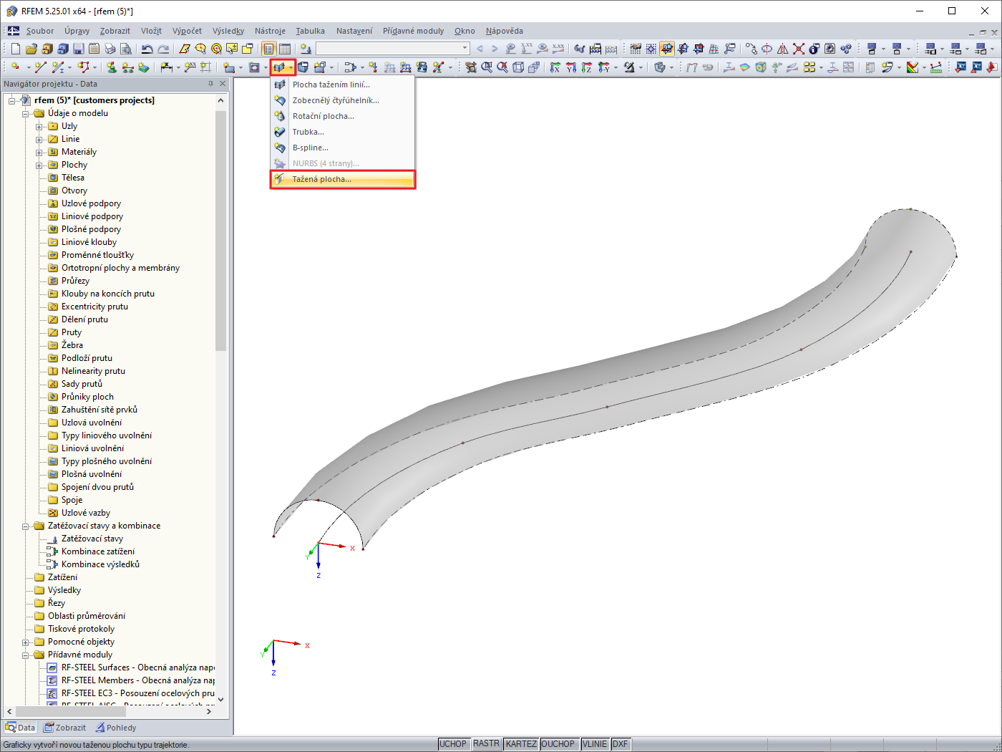Select Rotační plocha from dropdown menu
1002x752 pixels.
(x=323, y=116)
